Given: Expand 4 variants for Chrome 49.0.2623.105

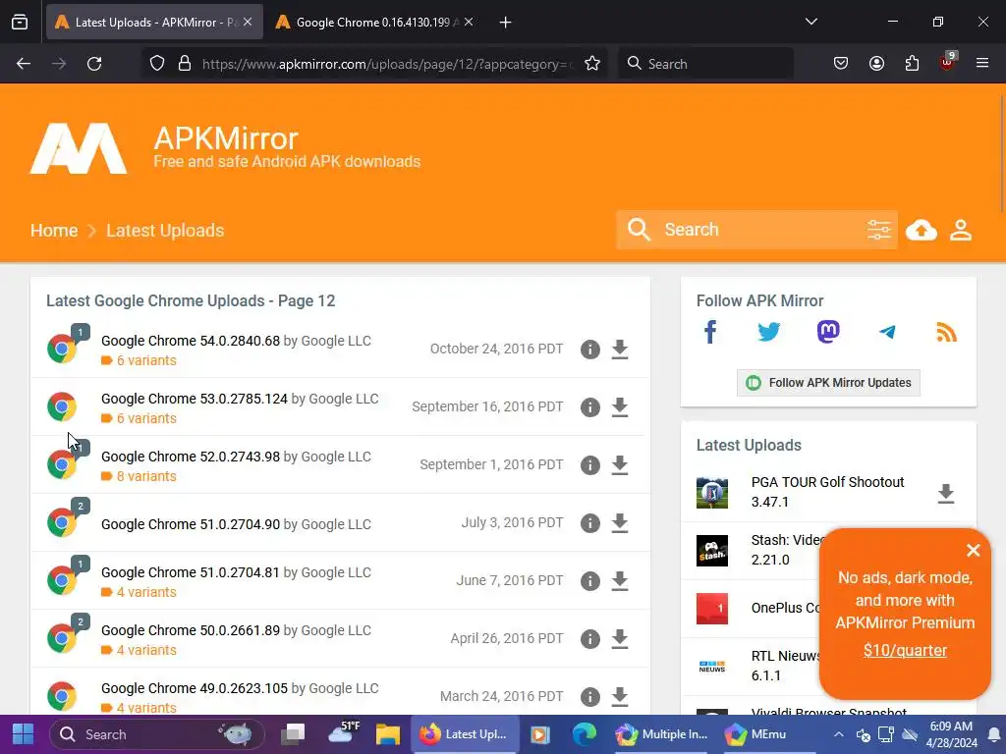Looking at the screenshot, I should tap(139, 708).
